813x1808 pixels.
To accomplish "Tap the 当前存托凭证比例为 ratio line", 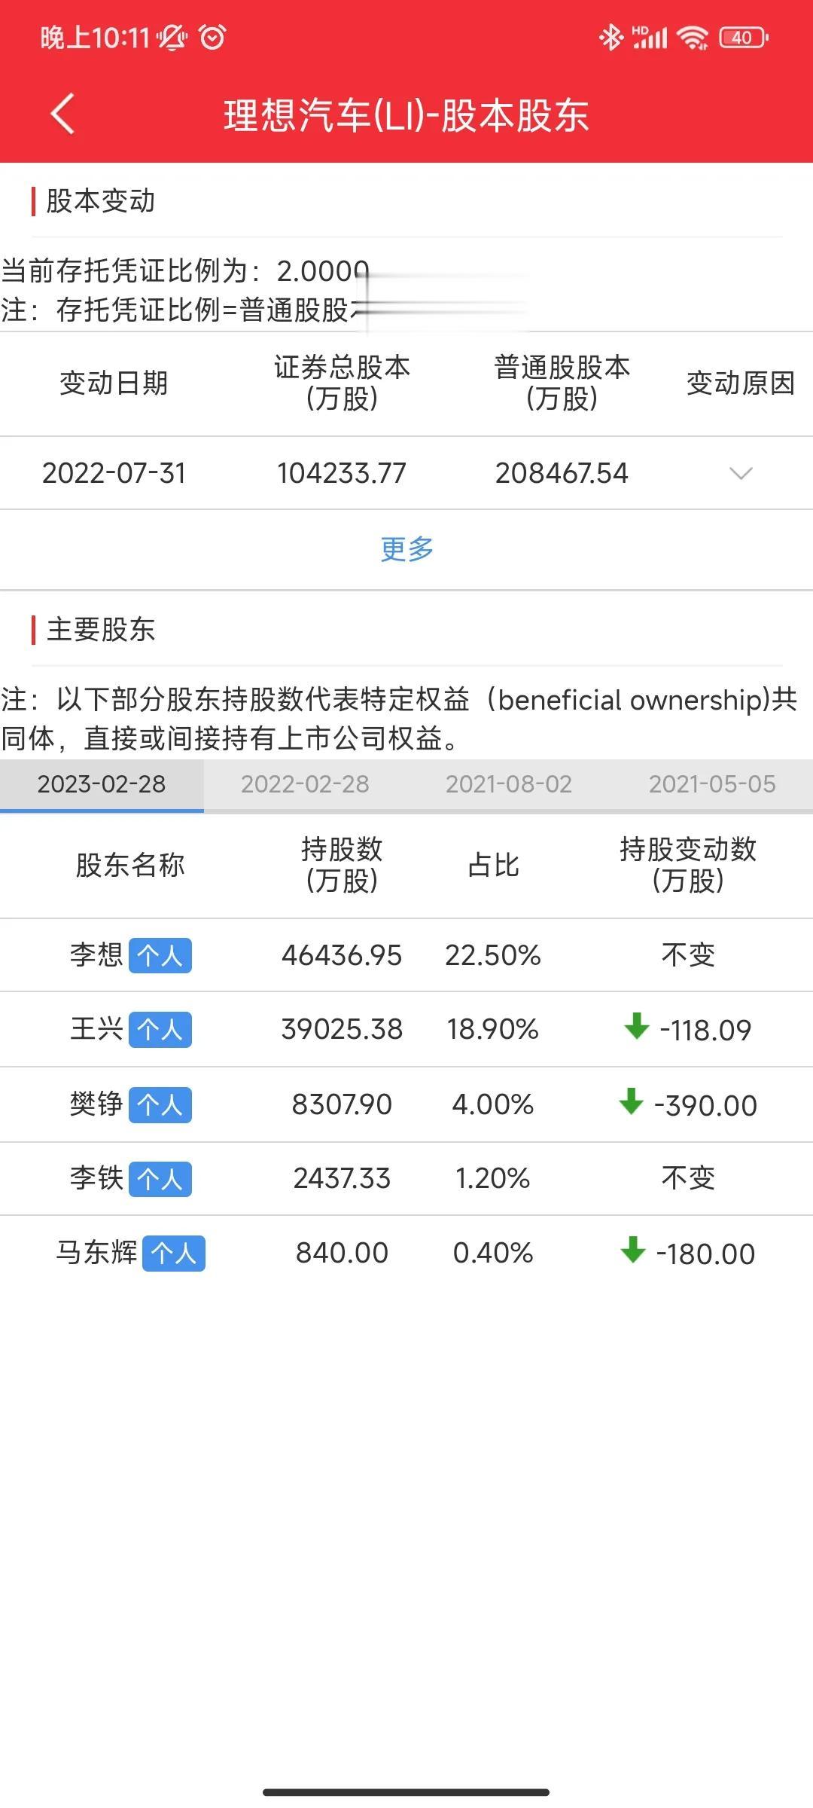I will [185, 271].
